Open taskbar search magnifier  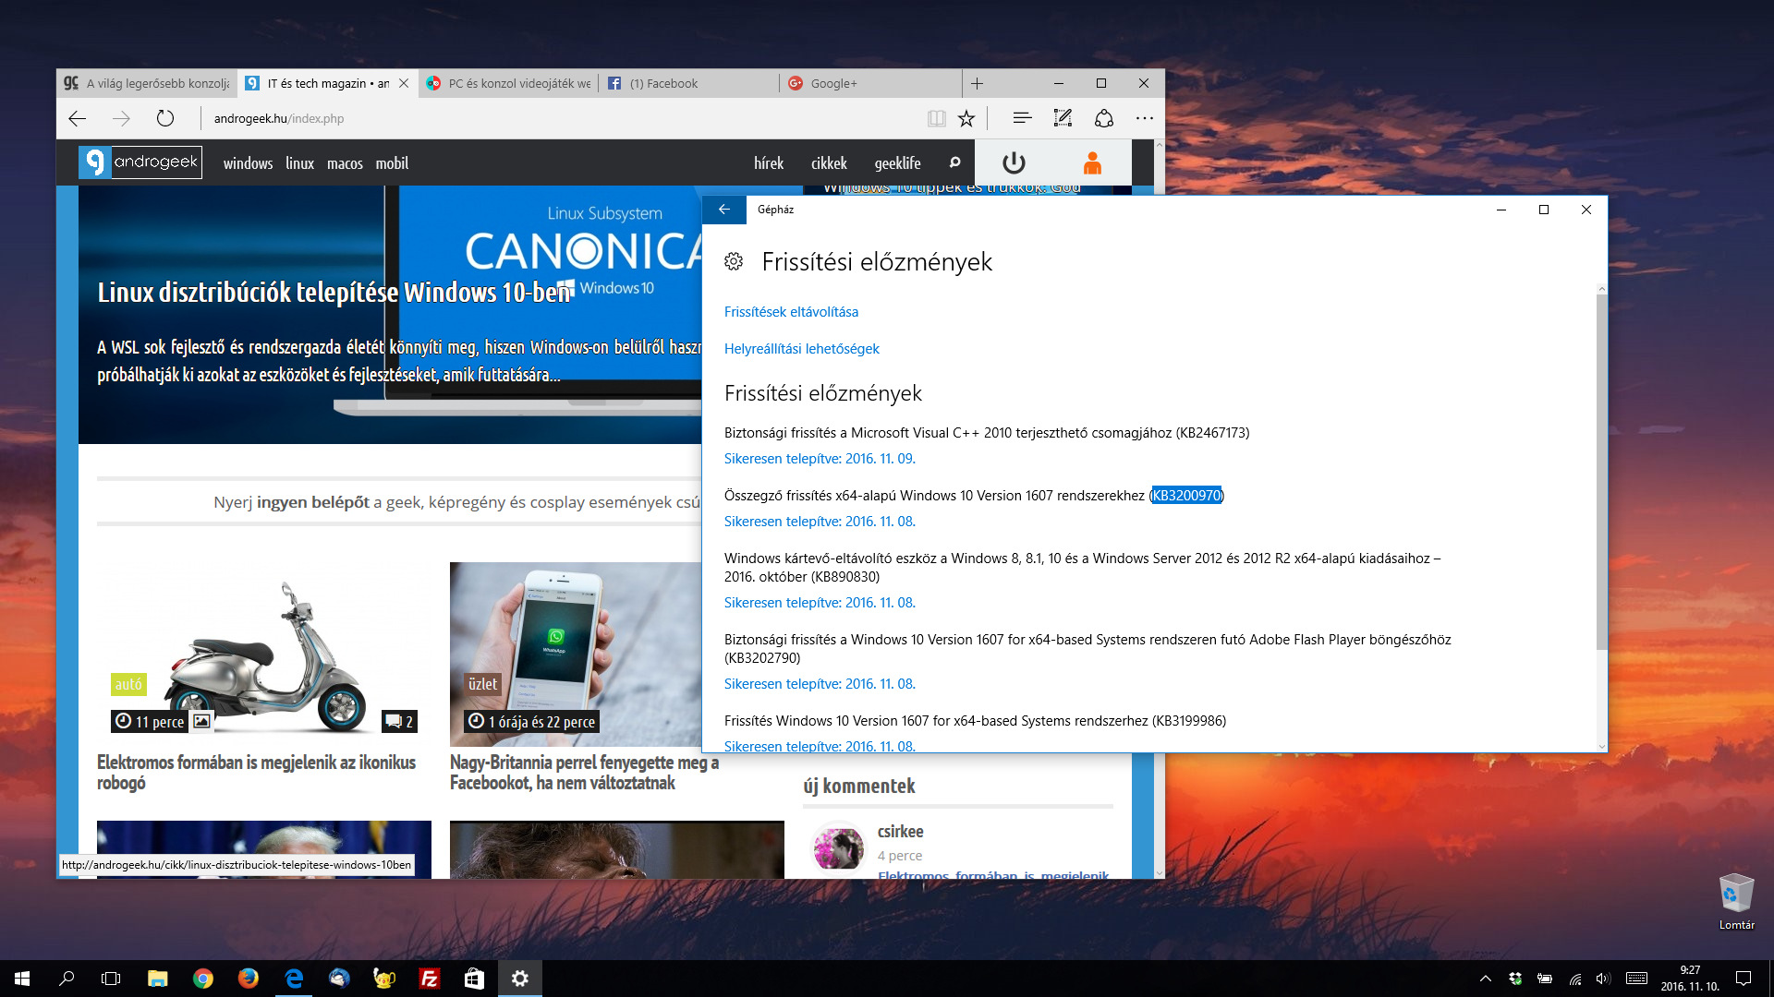[x=67, y=979]
